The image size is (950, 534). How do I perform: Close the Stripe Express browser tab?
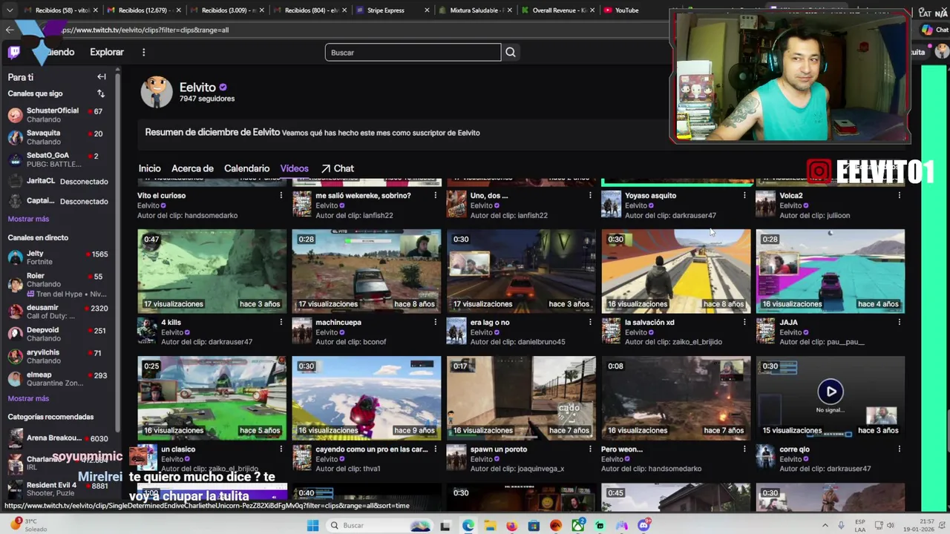(x=427, y=10)
